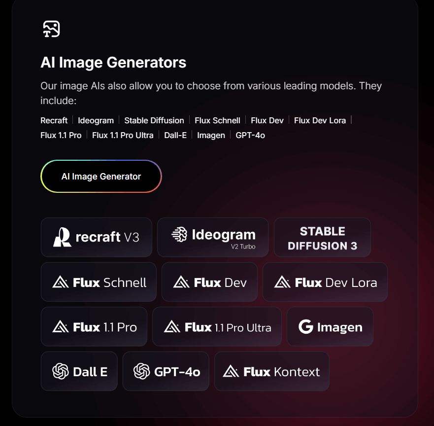Follow the Dall-E text link
Screen dimensions: 434x426
point(175,135)
